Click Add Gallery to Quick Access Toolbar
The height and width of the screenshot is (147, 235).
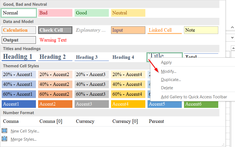194,97
